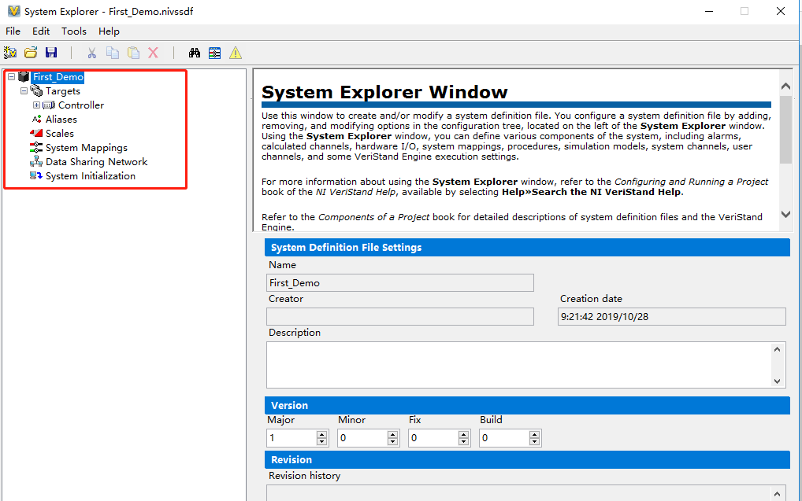Click the Description box scroll down arrow
The image size is (802, 501).
778,381
